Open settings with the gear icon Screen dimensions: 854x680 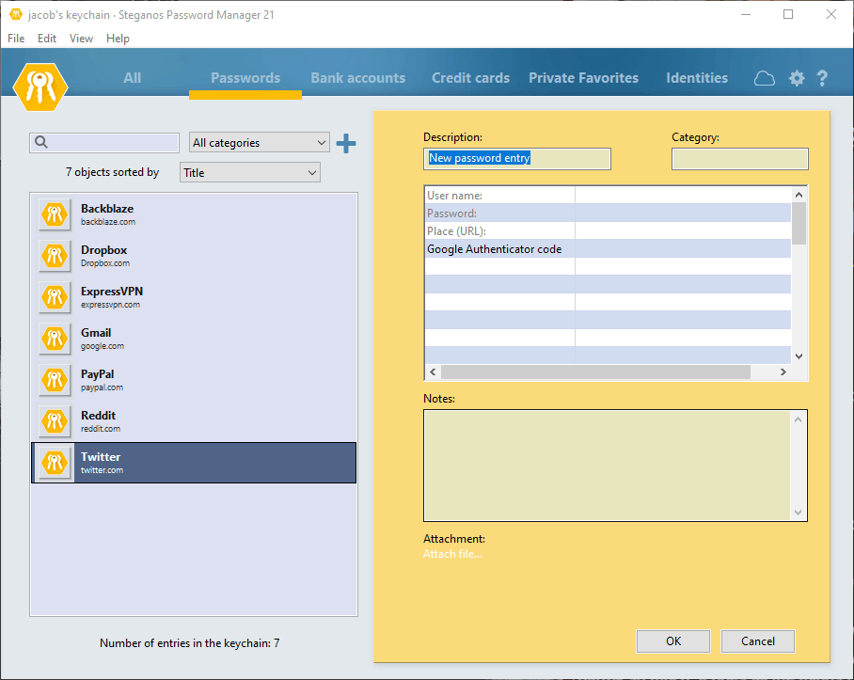click(797, 78)
